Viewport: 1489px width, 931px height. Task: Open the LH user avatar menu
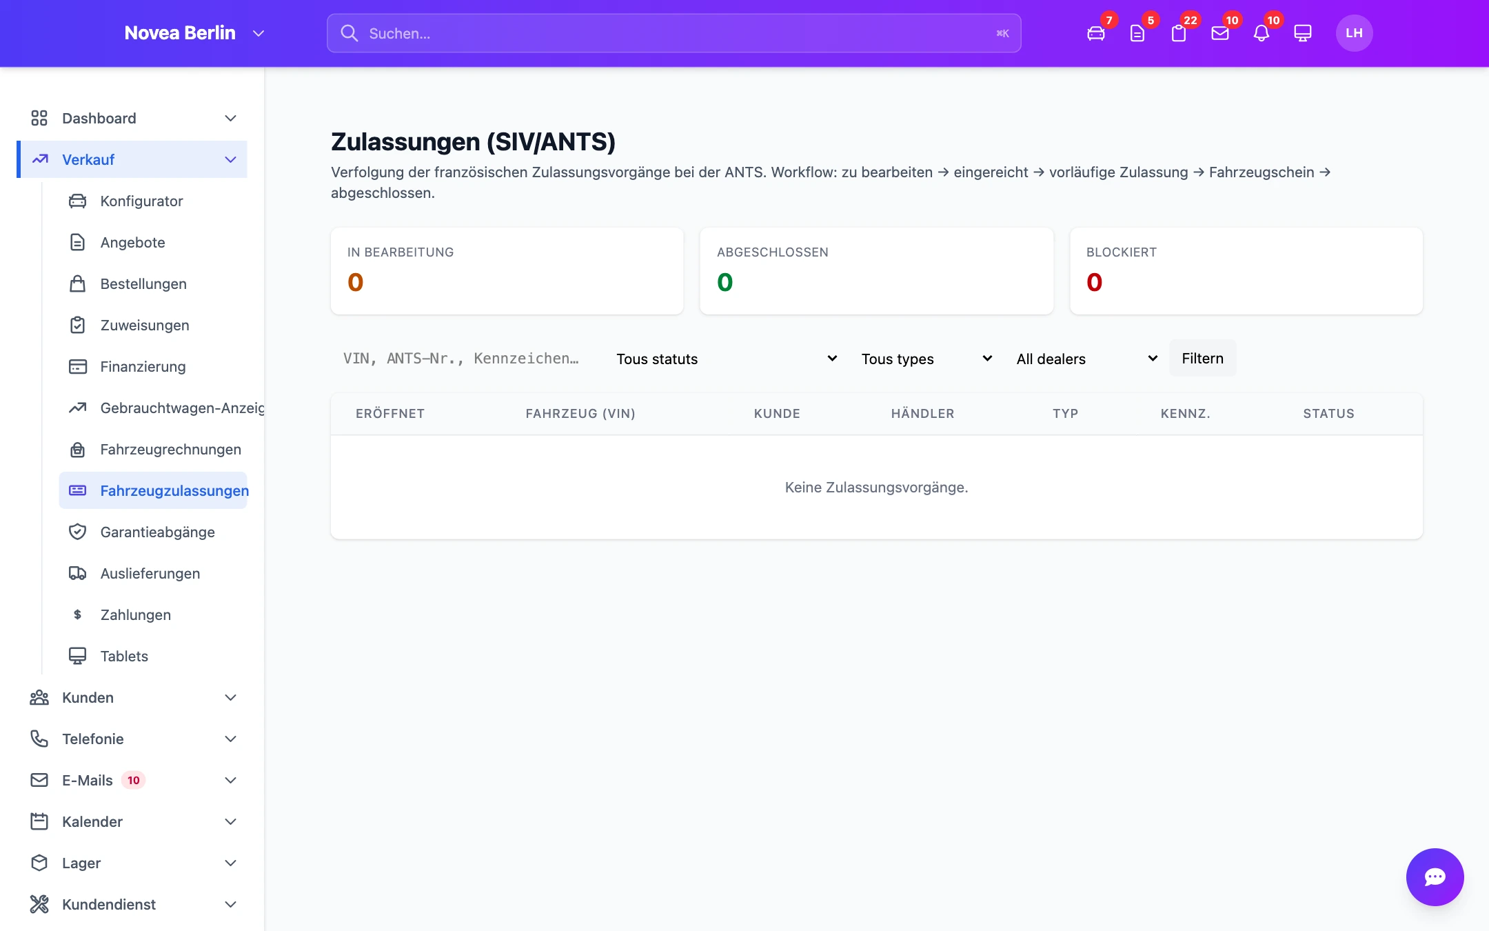pos(1355,33)
